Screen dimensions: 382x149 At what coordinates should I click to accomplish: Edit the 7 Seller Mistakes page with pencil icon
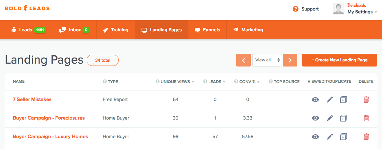tap(330, 99)
